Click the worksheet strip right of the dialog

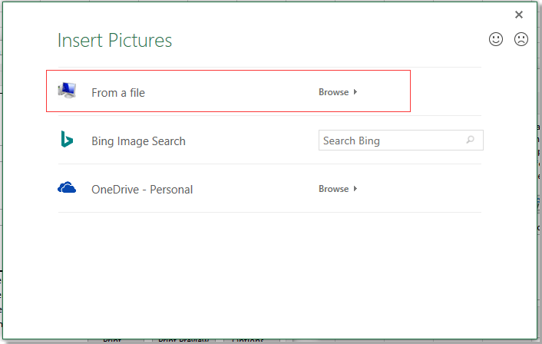(x=539, y=192)
